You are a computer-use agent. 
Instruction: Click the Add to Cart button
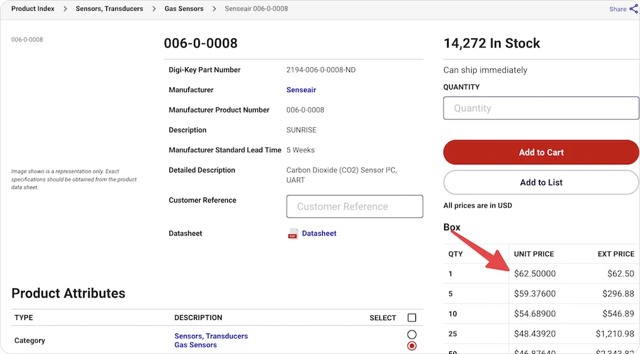(541, 152)
